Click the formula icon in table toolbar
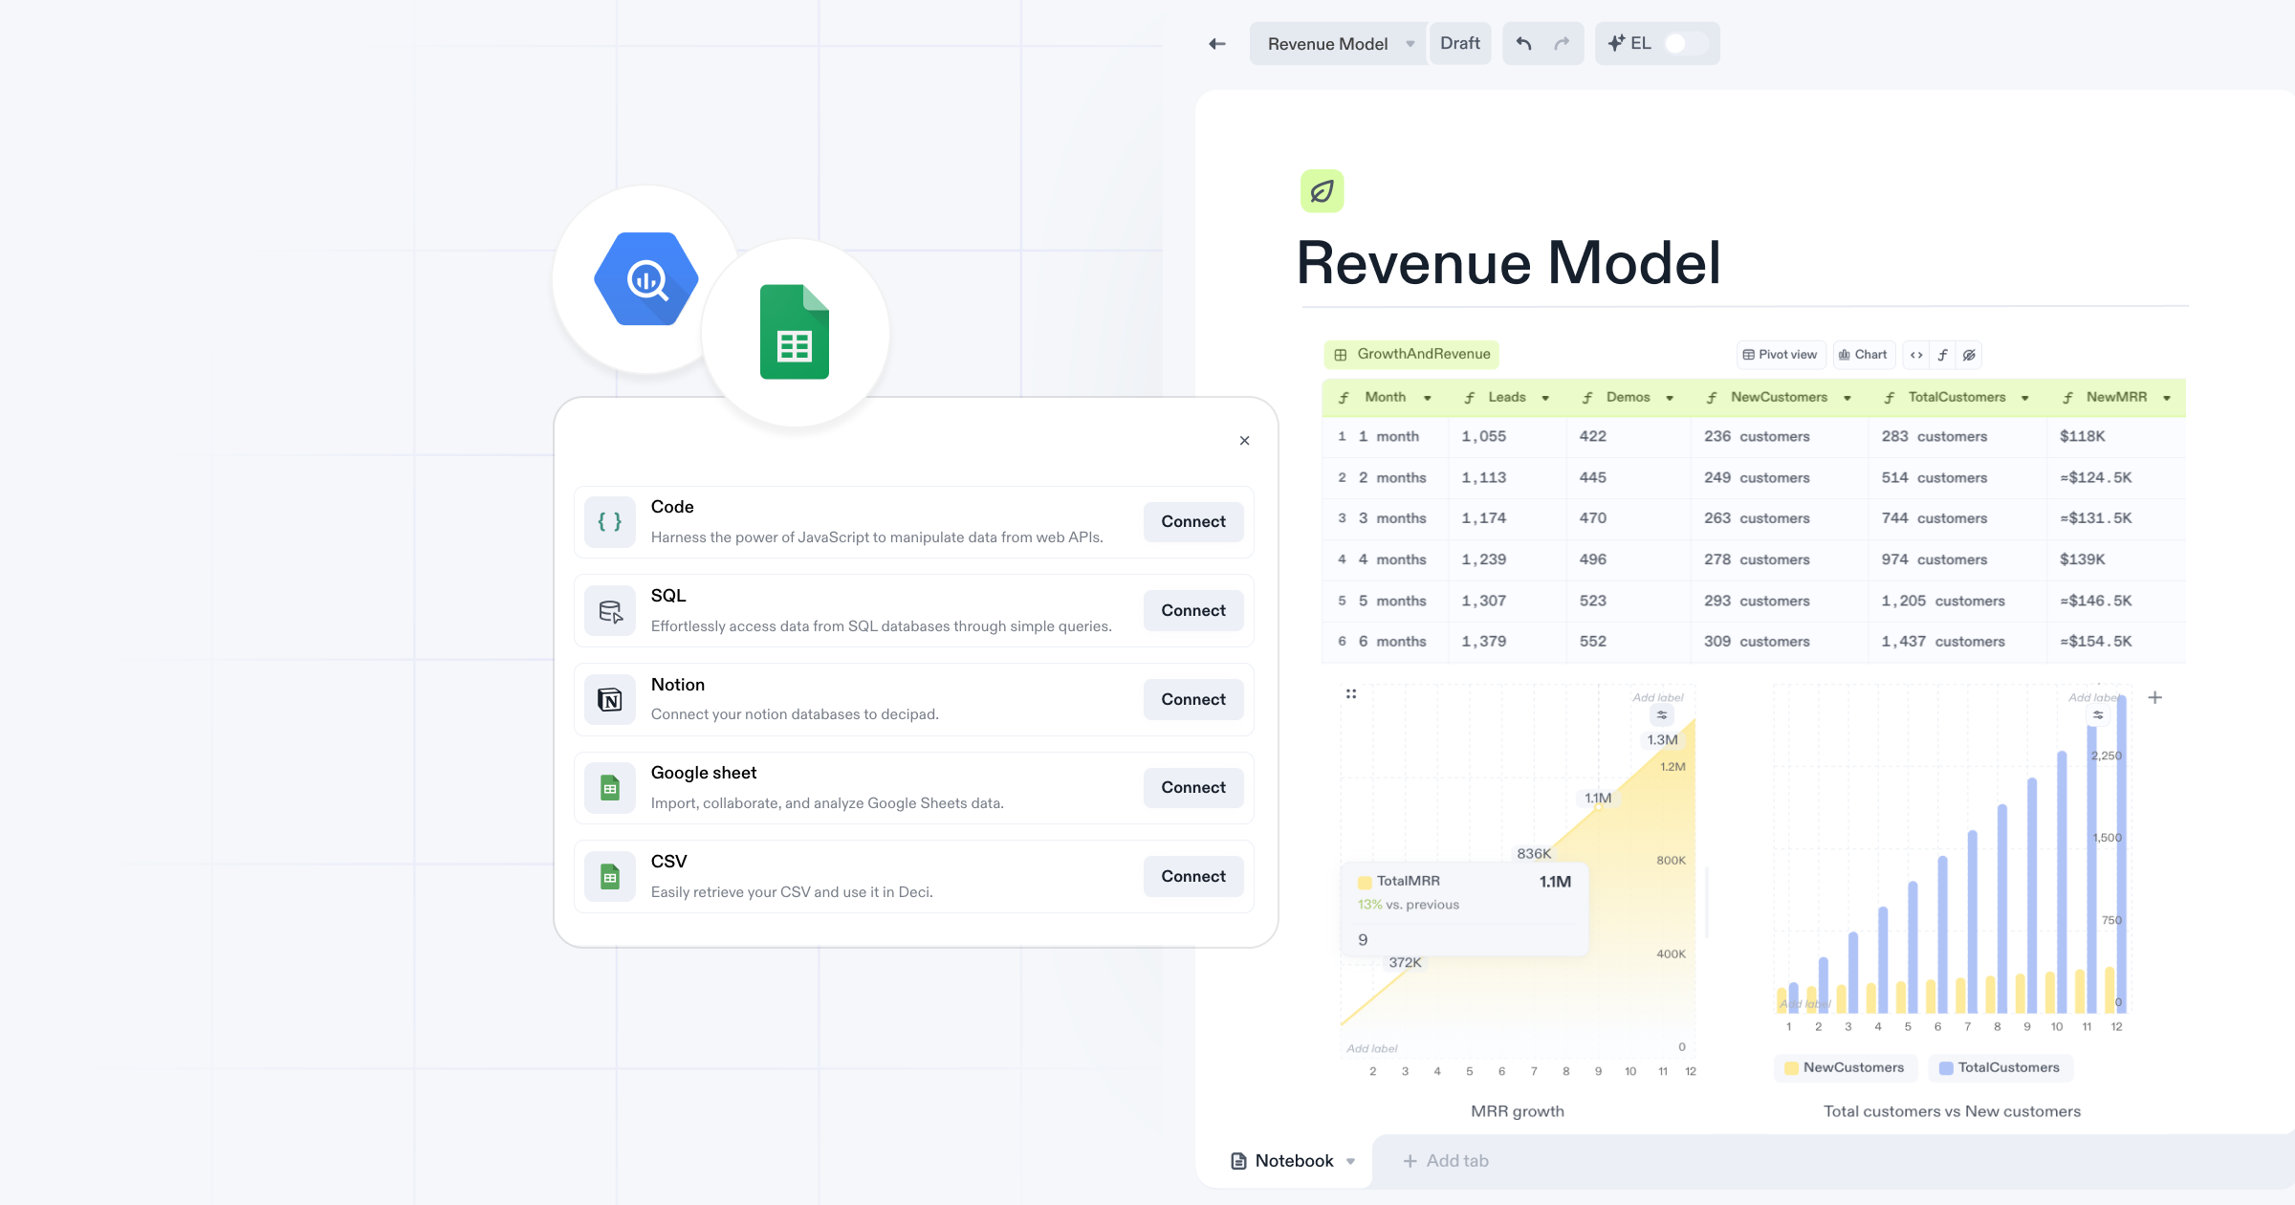Image resolution: width=2295 pixels, height=1205 pixels. point(1943,355)
